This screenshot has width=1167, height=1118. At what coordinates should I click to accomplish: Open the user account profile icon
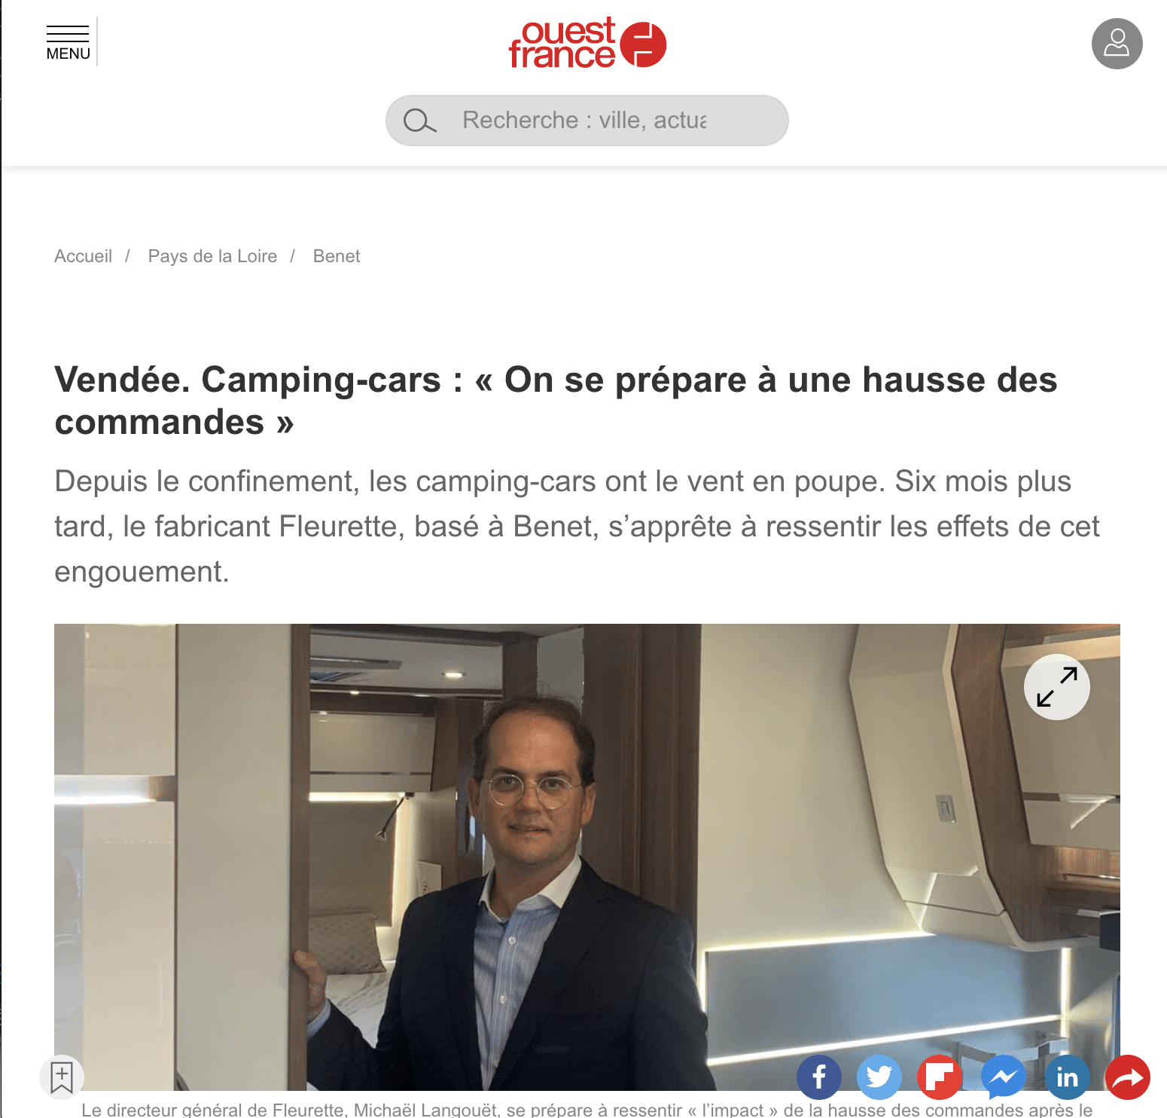pos(1117,44)
